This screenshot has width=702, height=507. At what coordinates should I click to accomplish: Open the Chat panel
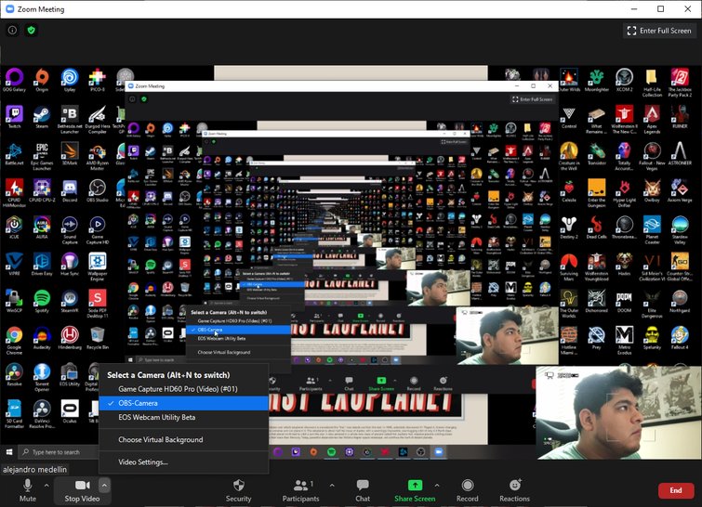(x=363, y=490)
